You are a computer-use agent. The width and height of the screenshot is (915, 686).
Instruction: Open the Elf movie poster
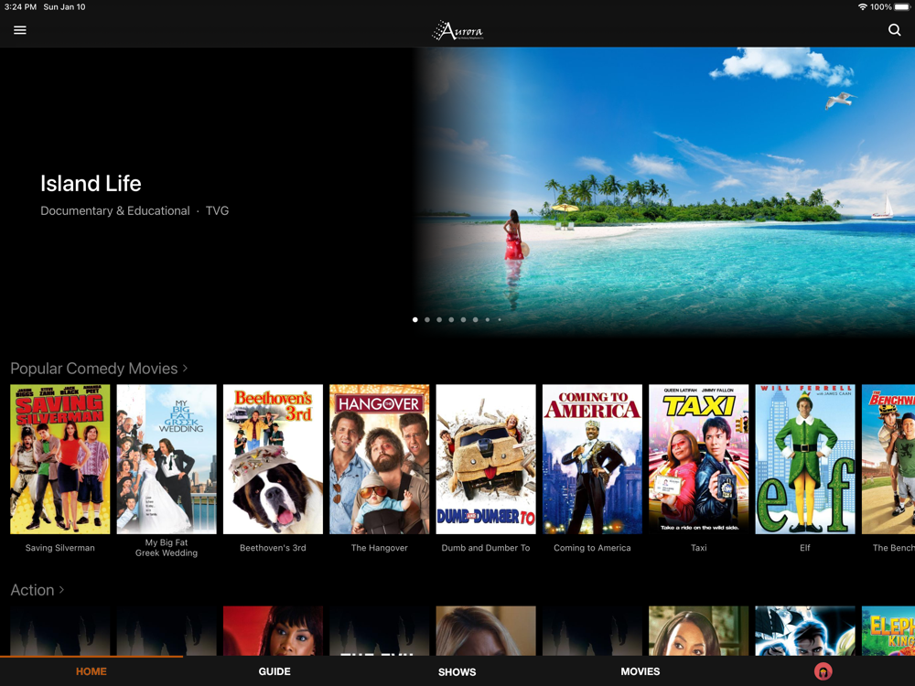point(805,459)
